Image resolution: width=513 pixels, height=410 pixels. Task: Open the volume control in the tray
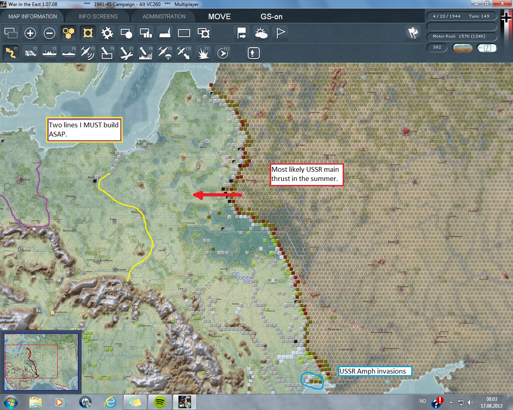[x=471, y=402]
